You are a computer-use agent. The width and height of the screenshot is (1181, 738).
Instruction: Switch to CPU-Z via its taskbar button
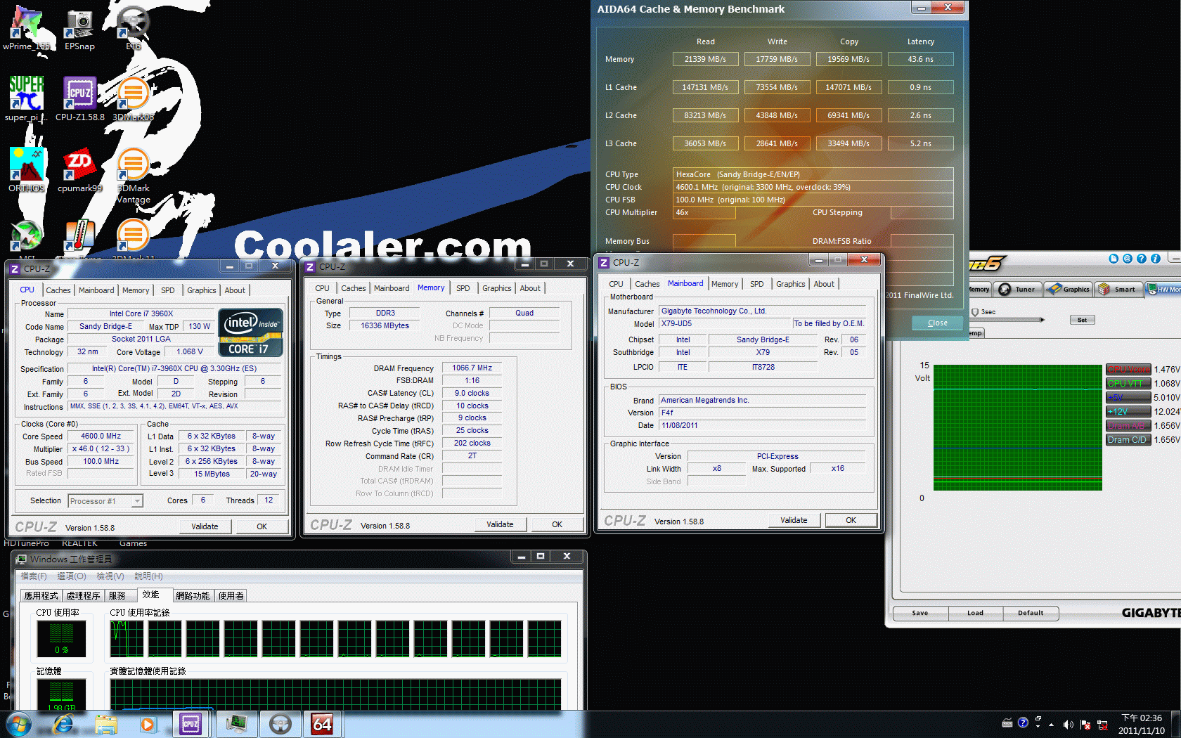[191, 724]
